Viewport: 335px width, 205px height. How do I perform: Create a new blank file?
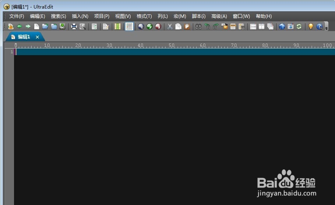[x=37, y=26]
